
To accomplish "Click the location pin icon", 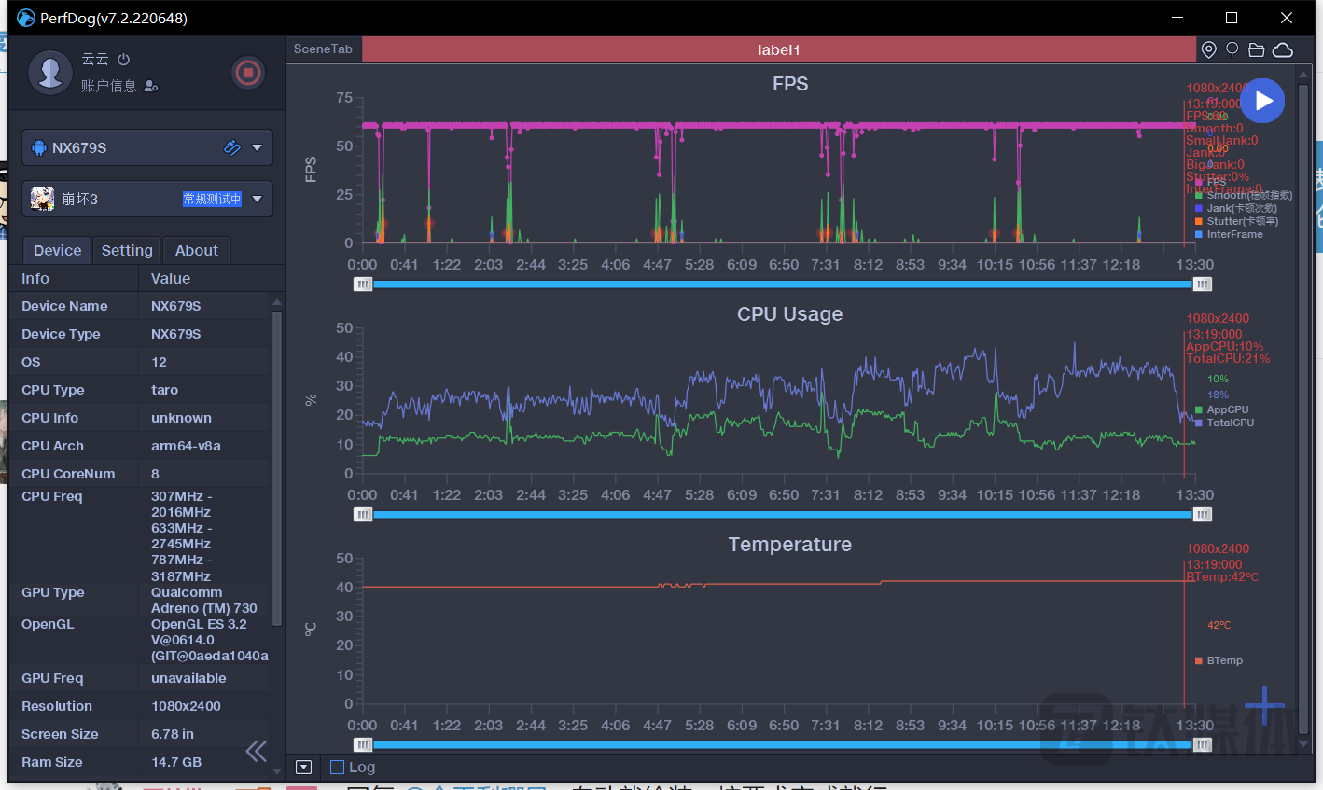I will point(1208,50).
